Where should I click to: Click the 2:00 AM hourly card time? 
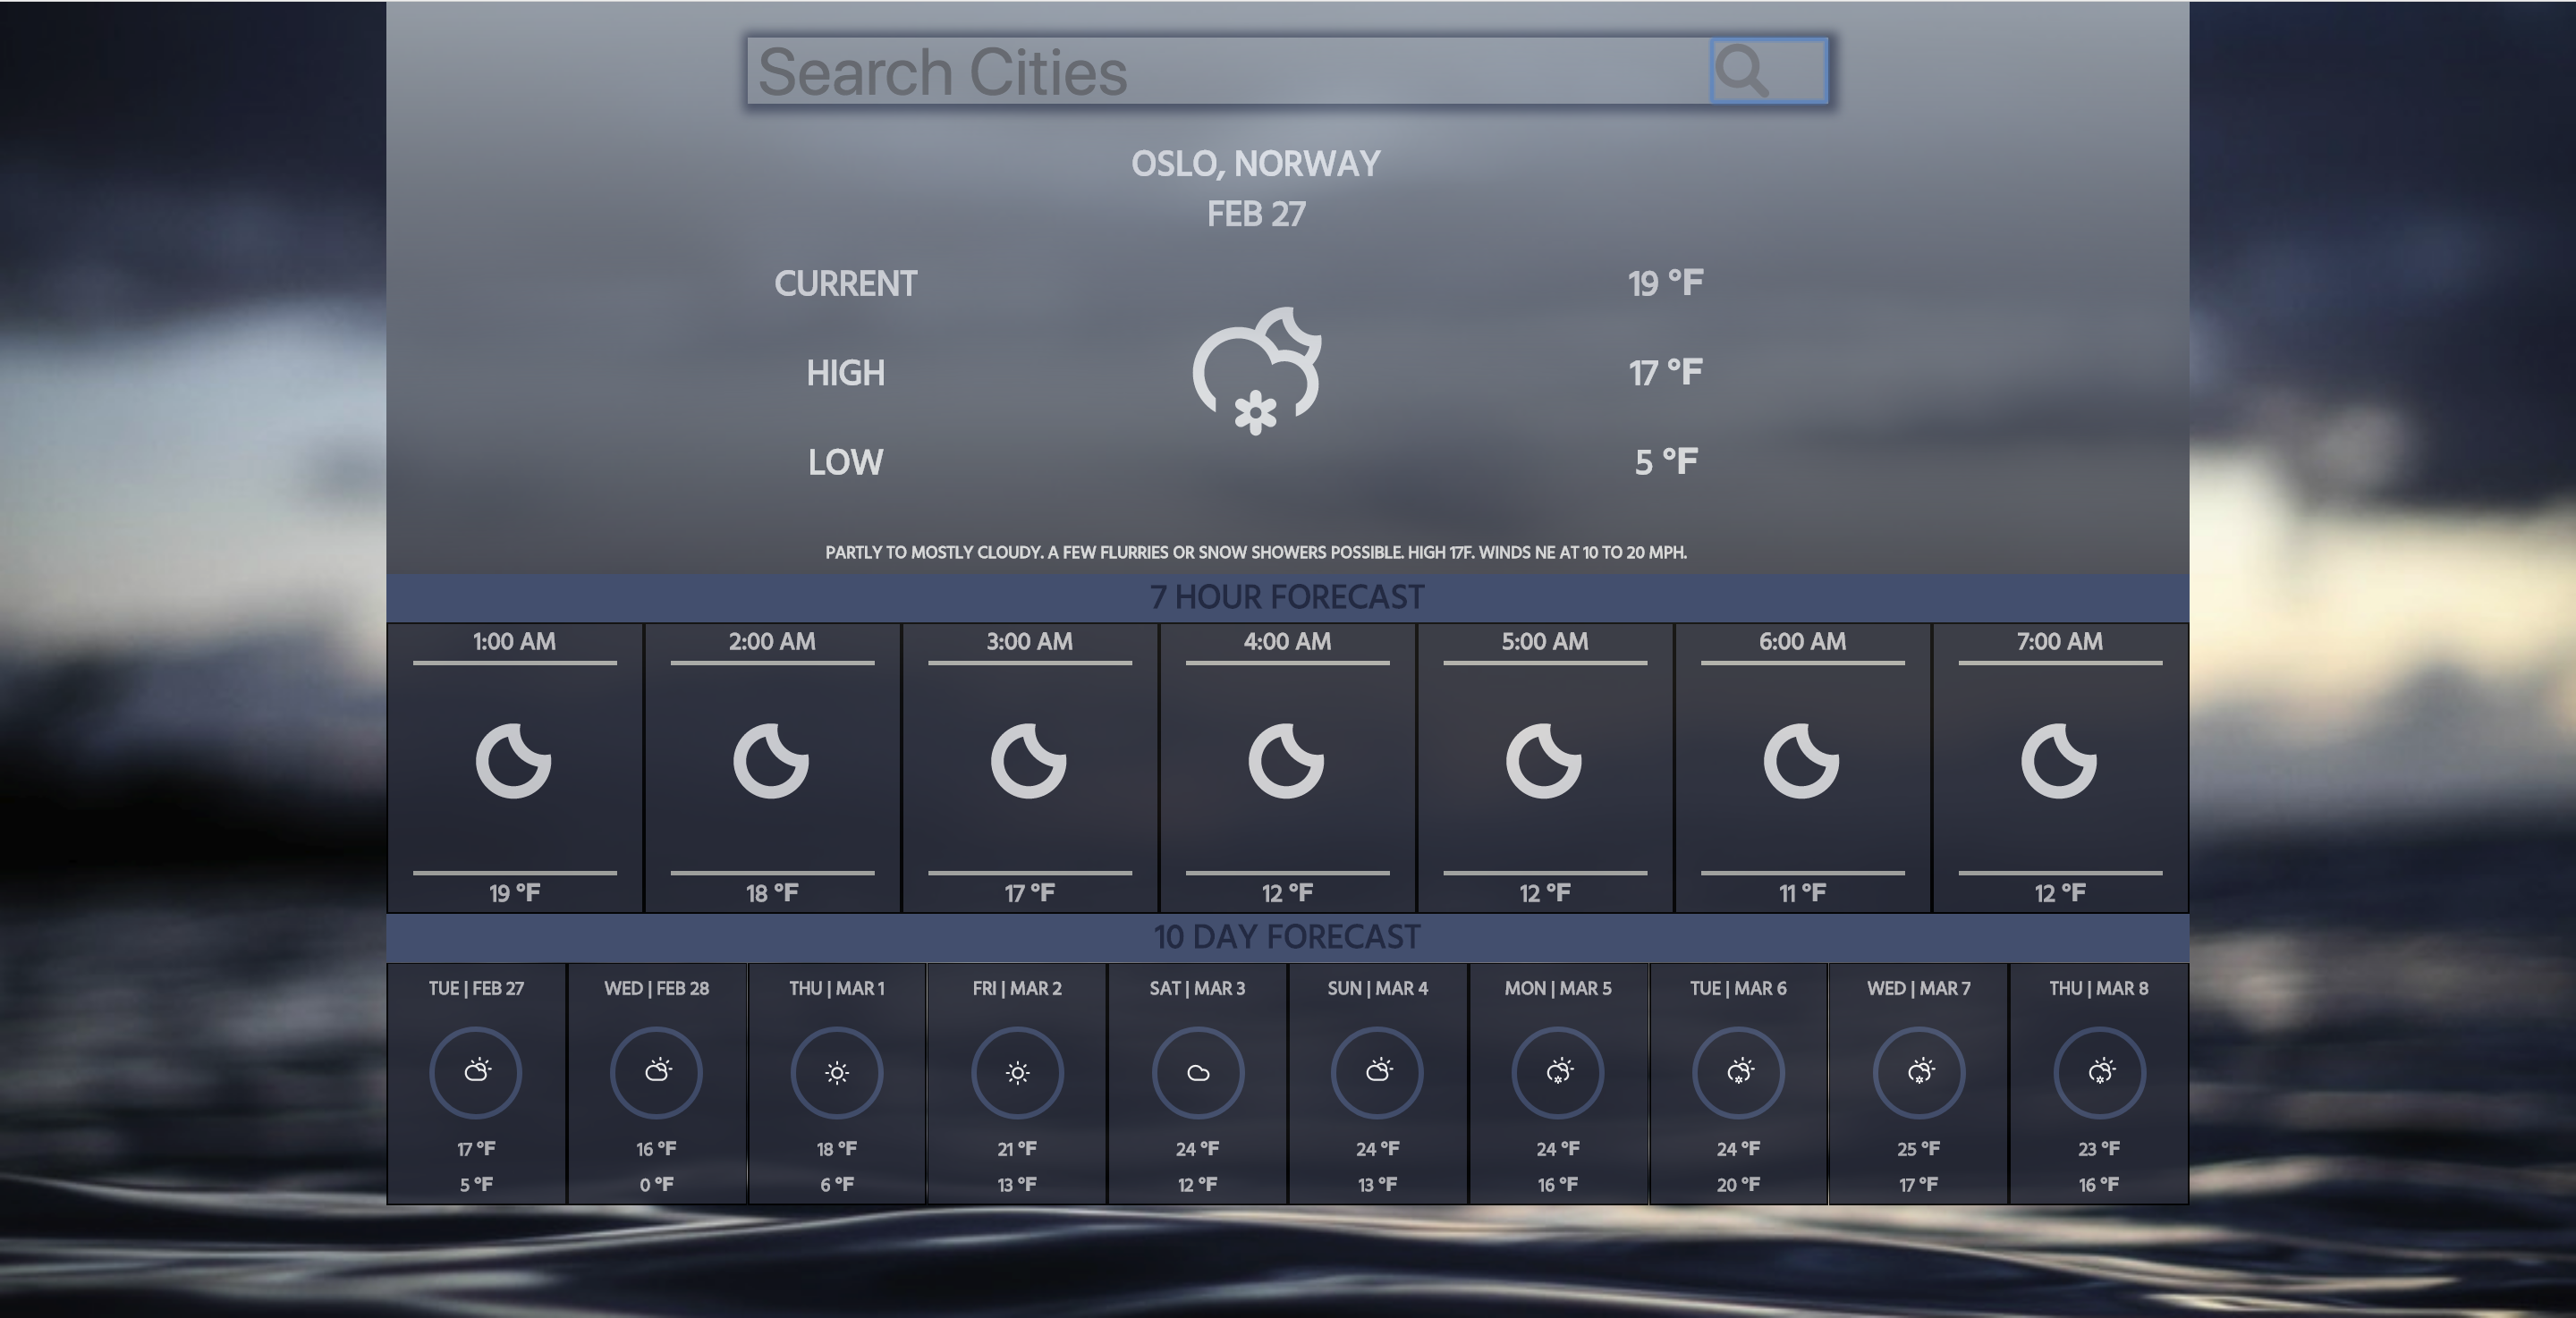coord(771,642)
